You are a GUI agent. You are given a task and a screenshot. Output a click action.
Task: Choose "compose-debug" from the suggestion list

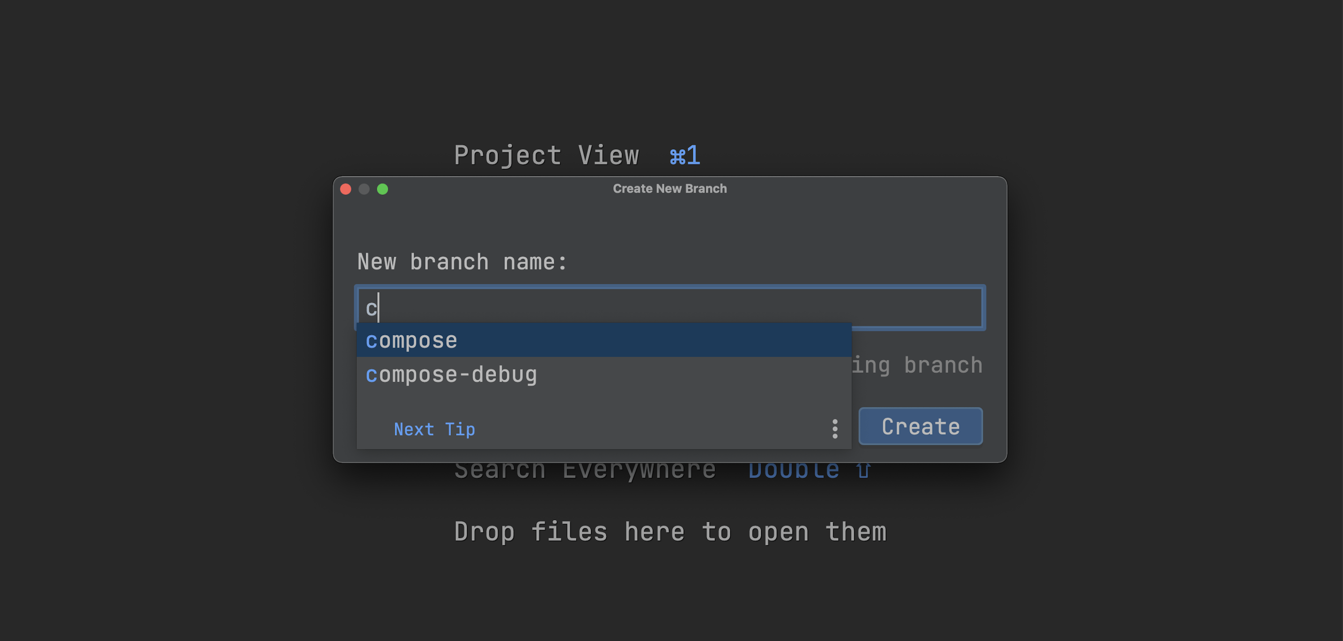(x=452, y=374)
